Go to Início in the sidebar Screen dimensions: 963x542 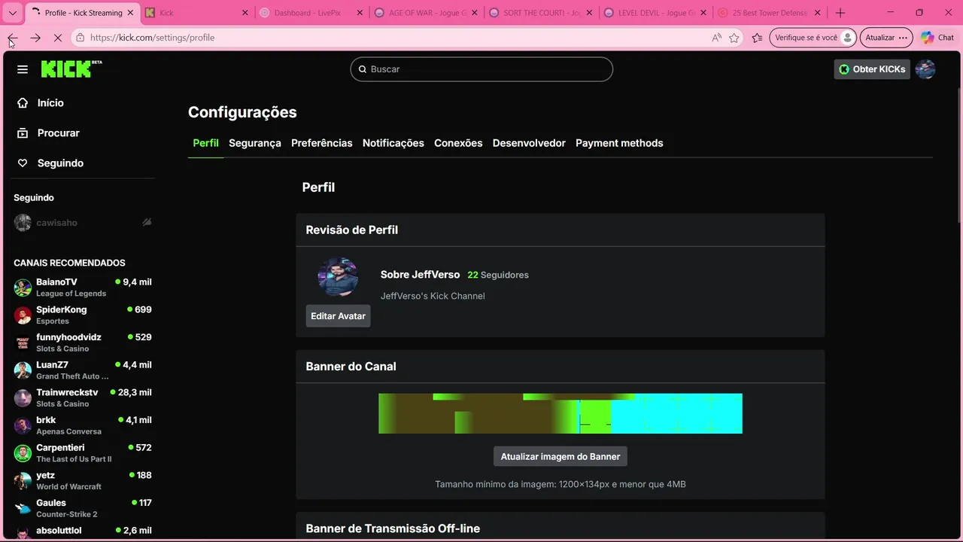50,103
